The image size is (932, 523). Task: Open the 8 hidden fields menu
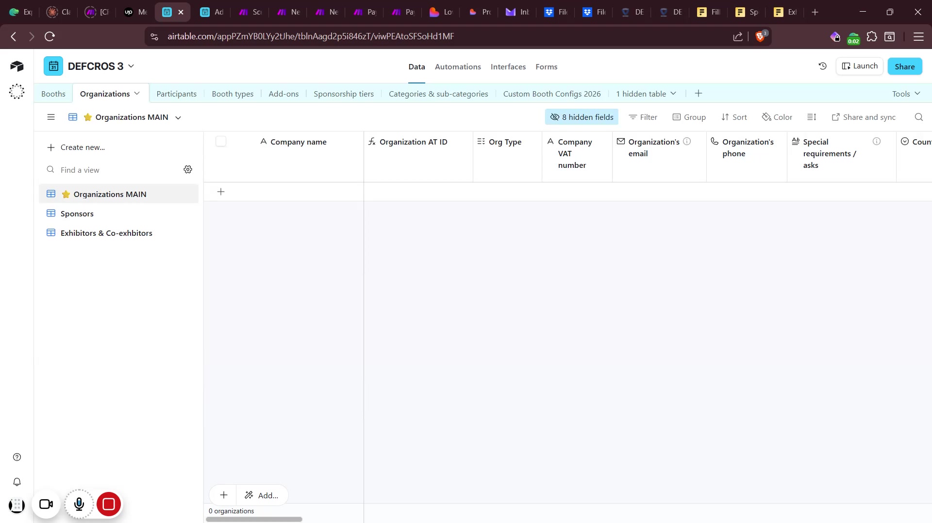tap(582, 117)
